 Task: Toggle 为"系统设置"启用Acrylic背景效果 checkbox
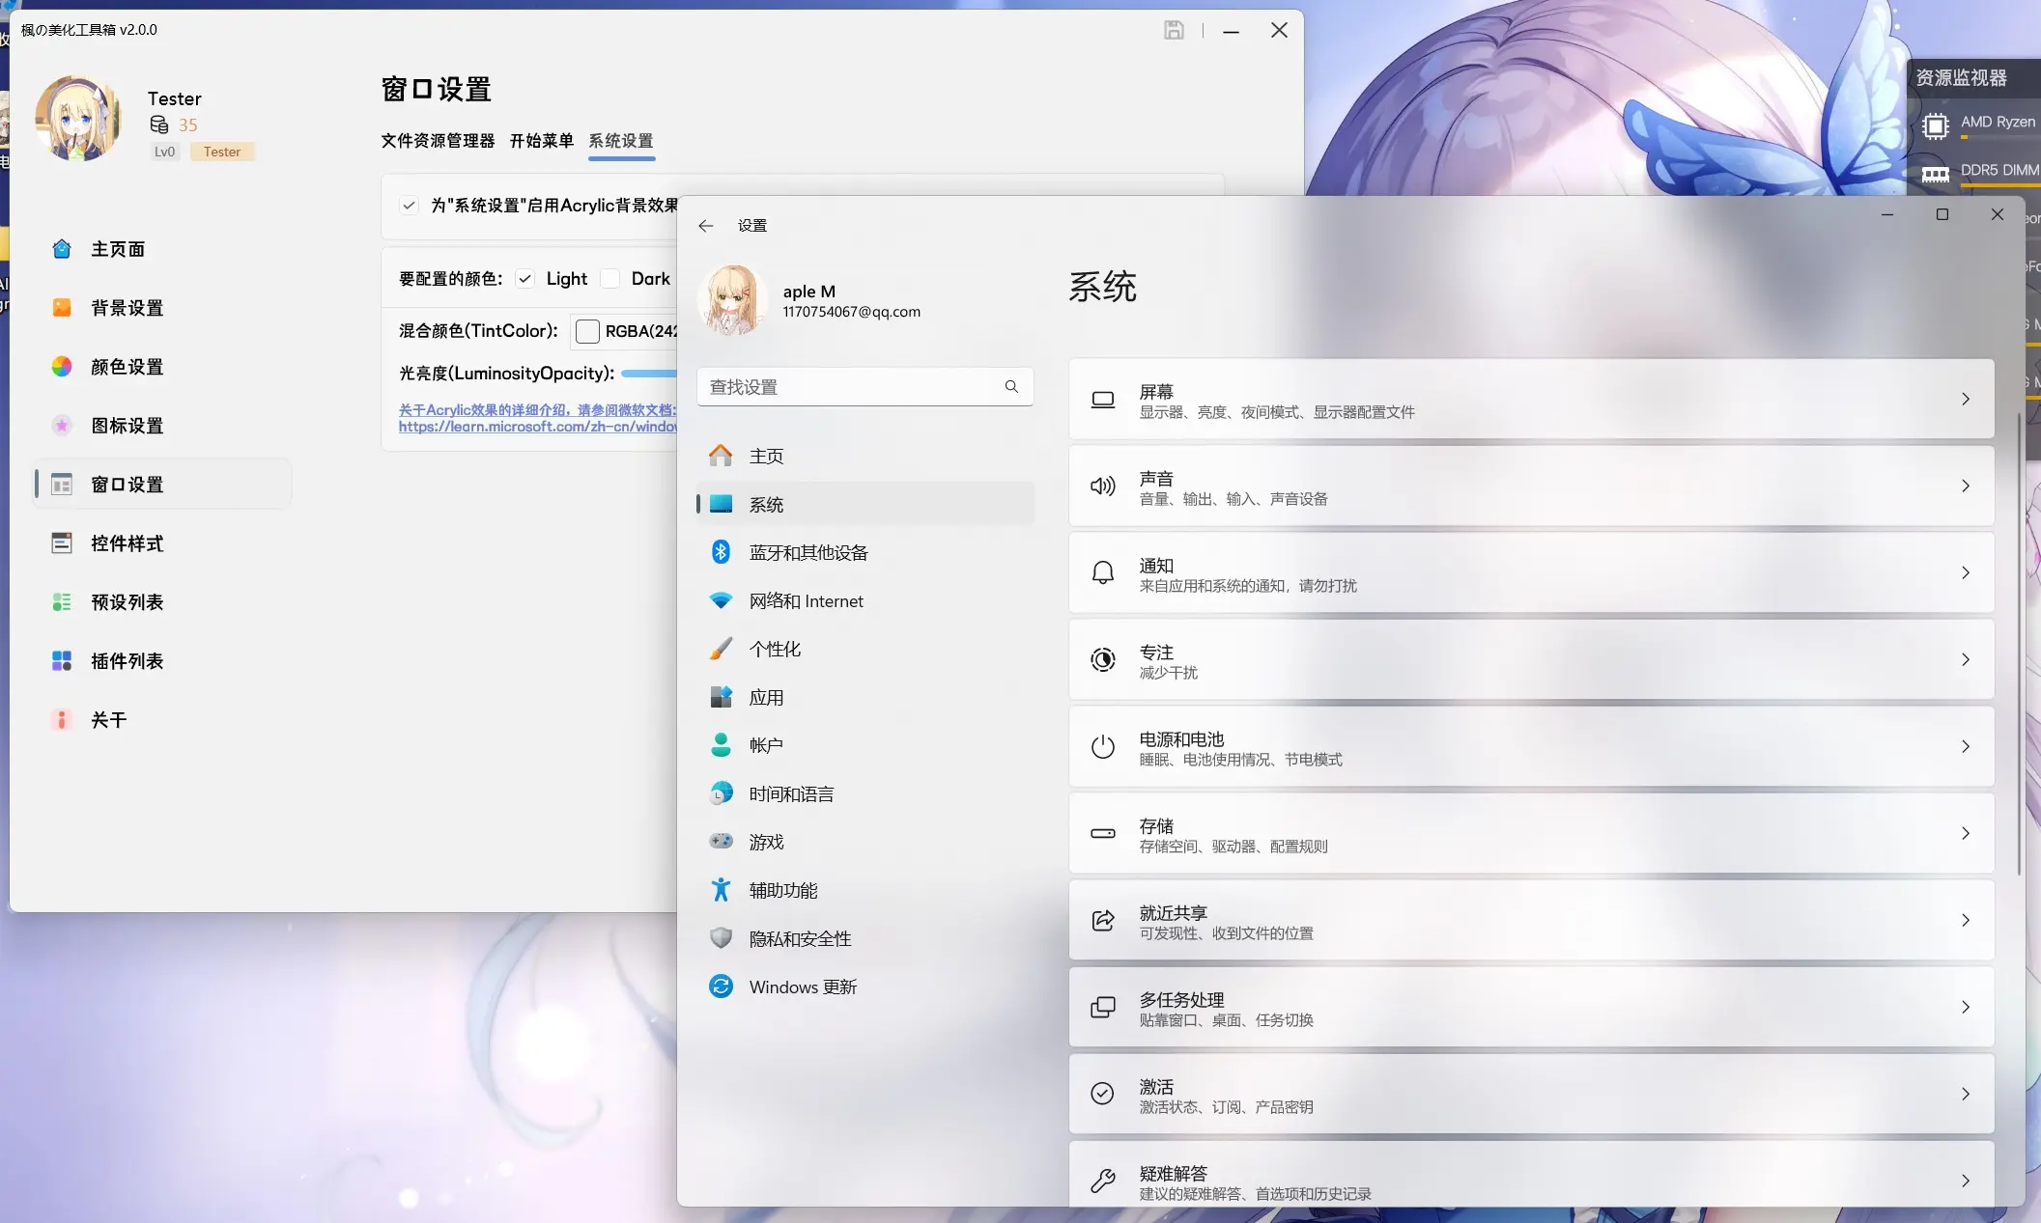click(x=409, y=206)
